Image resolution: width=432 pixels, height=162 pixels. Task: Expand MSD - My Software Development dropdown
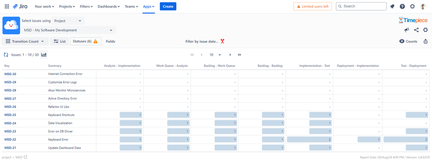68,30
